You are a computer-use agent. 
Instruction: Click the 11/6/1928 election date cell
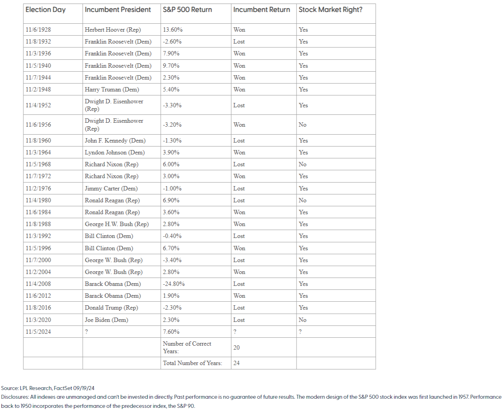pyautogui.click(x=38, y=30)
